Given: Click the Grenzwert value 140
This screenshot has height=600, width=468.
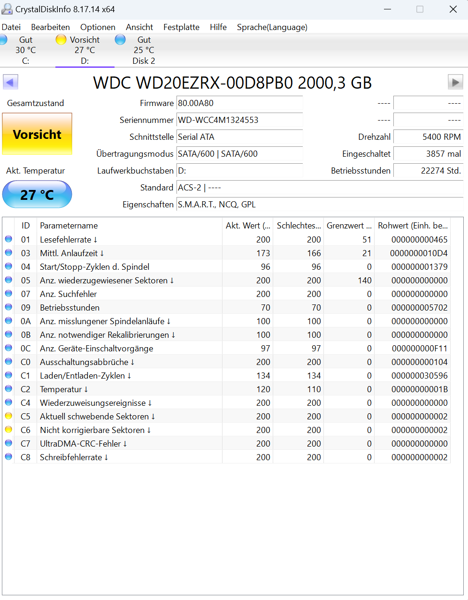Looking at the screenshot, I should coord(365,280).
